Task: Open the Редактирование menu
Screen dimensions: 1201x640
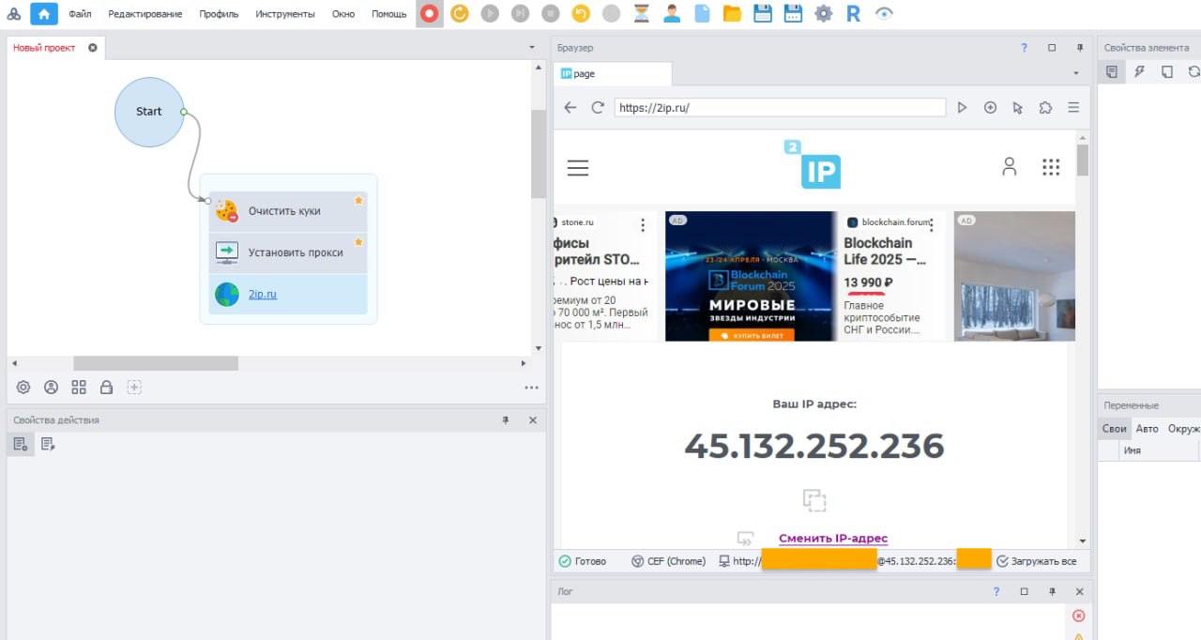Action: coord(145,14)
